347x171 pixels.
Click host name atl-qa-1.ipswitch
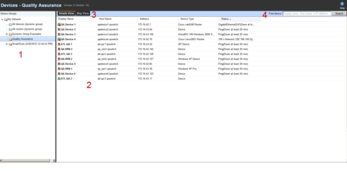tap(106, 44)
